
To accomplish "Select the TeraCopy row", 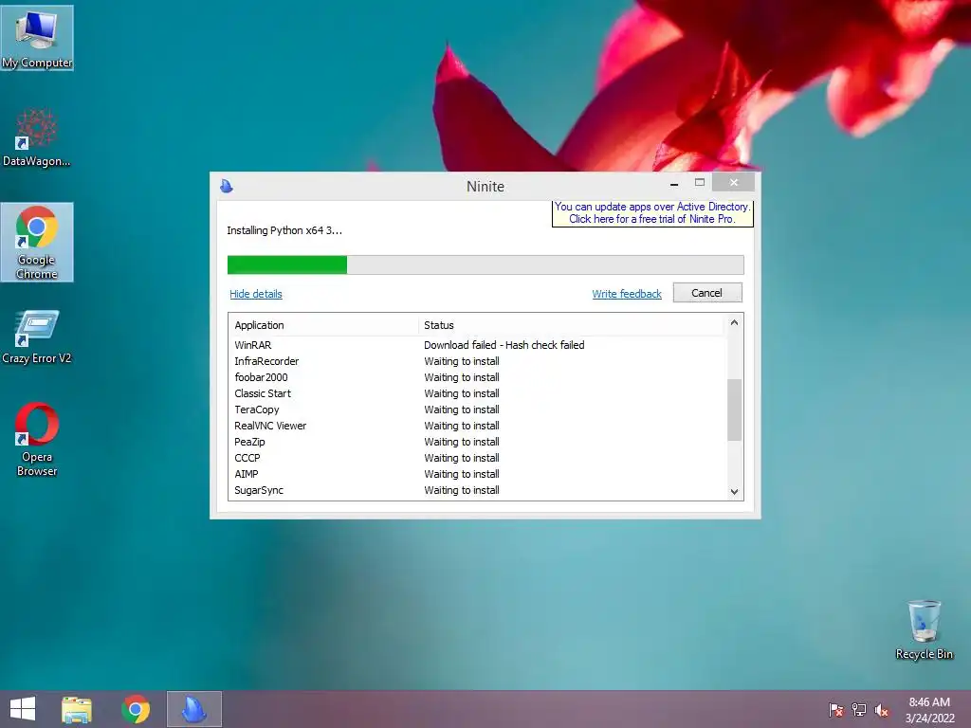I will click(478, 409).
